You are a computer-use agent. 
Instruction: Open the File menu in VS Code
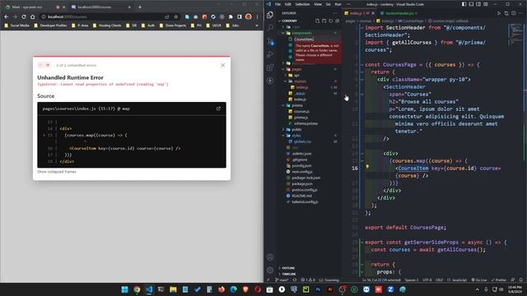(277, 4)
